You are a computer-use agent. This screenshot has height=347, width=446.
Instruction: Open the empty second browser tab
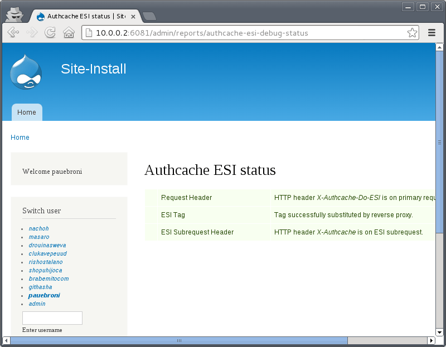pyautogui.click(x=149, y=16)
